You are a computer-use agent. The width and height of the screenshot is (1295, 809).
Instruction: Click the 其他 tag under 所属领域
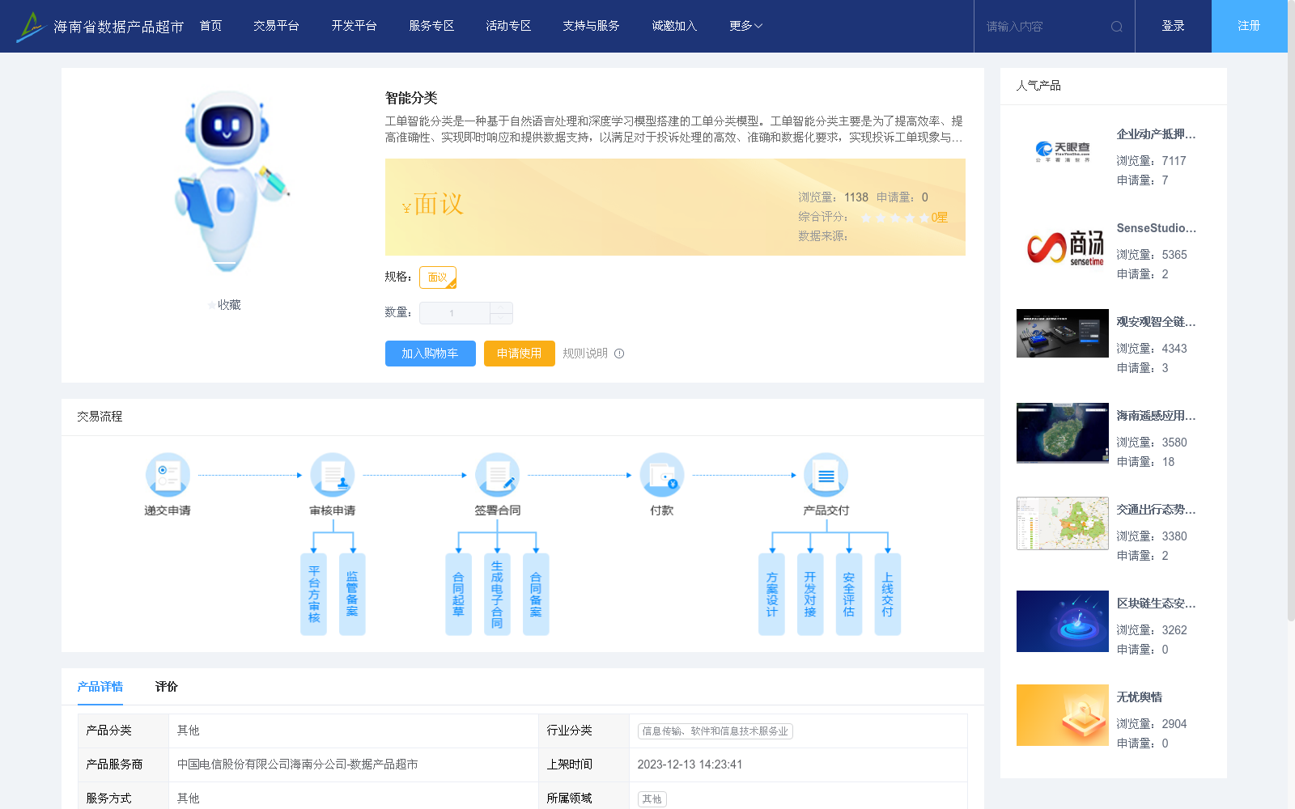(652, 799)
